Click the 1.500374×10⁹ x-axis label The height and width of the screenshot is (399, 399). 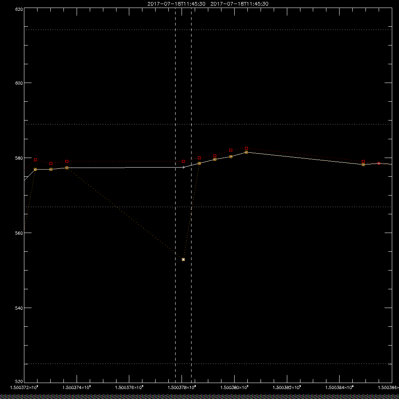[77, 387]
